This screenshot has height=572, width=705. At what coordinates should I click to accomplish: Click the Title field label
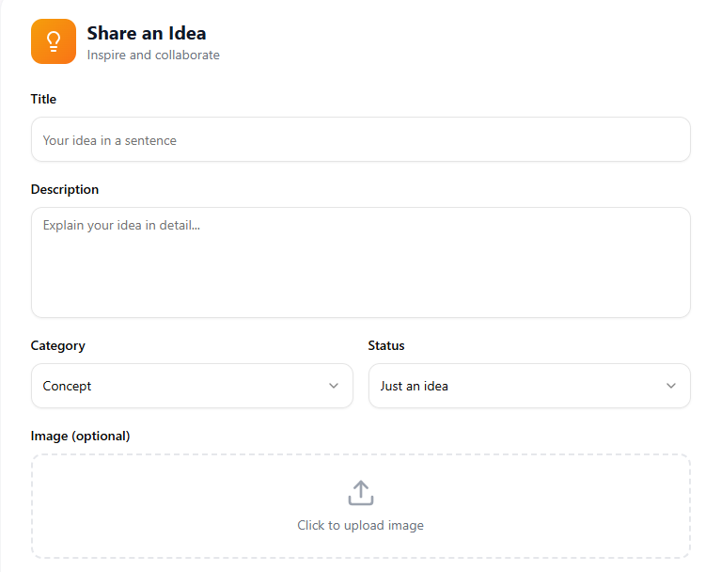44,99
